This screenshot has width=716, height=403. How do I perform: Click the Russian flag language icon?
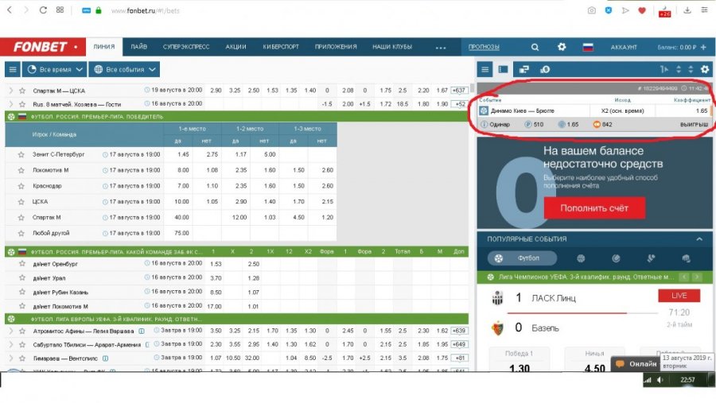coord(588,47)
